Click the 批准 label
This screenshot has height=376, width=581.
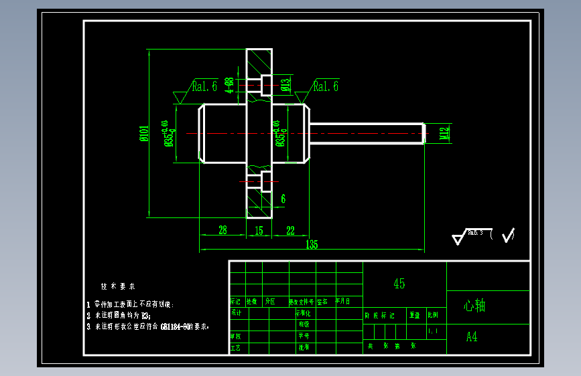(304, 347)
